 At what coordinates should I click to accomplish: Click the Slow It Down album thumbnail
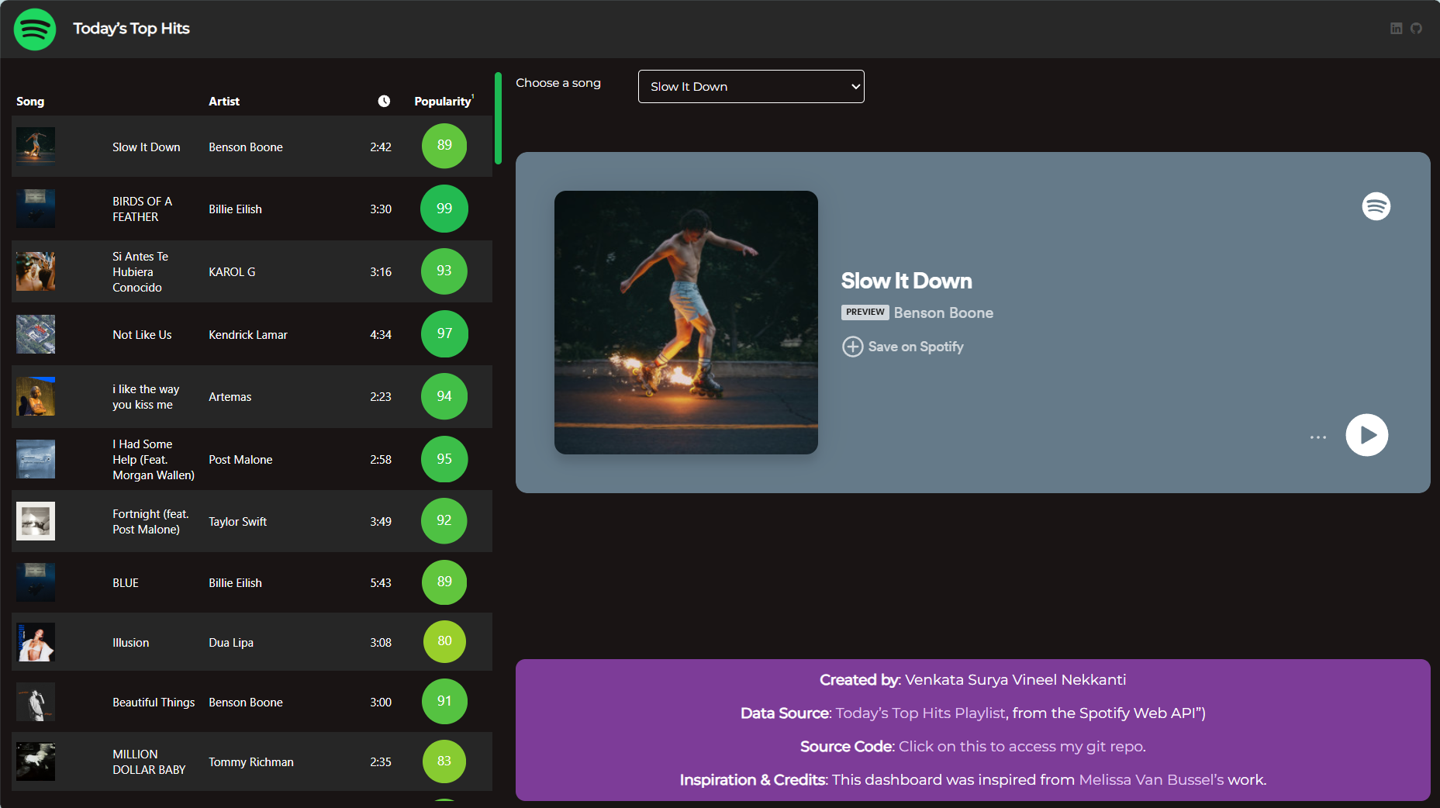pos(36,147)
